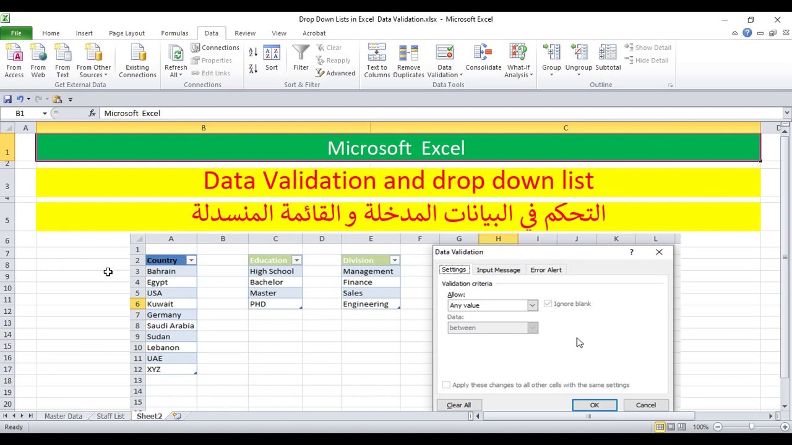792x445 pixels.
Task: Click the Ungroup outline icon
Action: coord(579,53)
